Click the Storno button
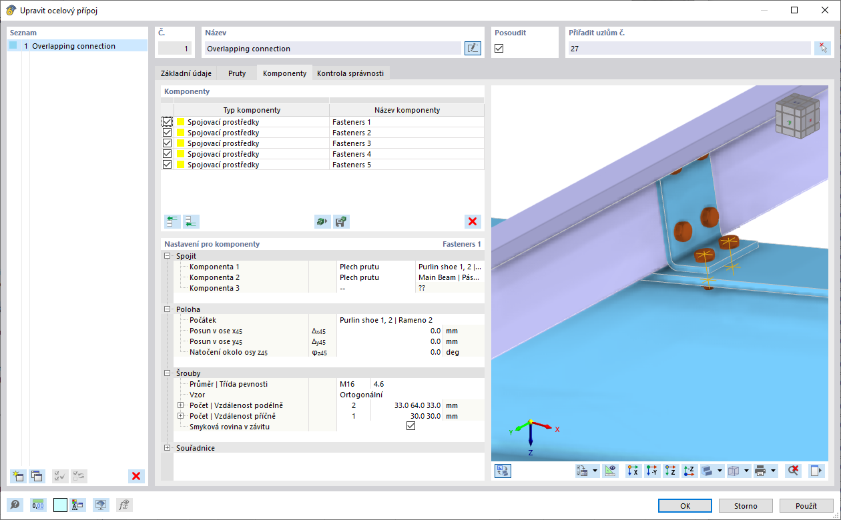 [x=746, y=505]
